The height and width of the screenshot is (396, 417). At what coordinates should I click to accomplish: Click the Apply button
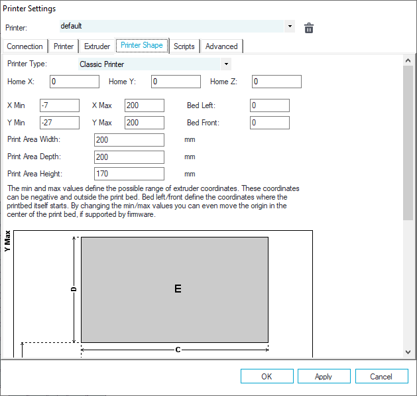tap(324, 376)
